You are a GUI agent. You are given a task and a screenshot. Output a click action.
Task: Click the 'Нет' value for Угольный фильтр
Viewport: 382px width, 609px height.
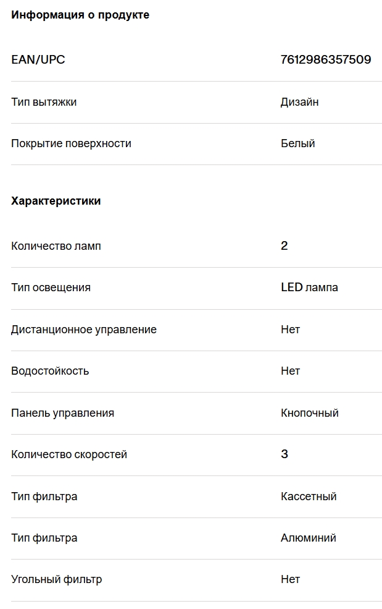pyautogui.click(x=291, y=579)
